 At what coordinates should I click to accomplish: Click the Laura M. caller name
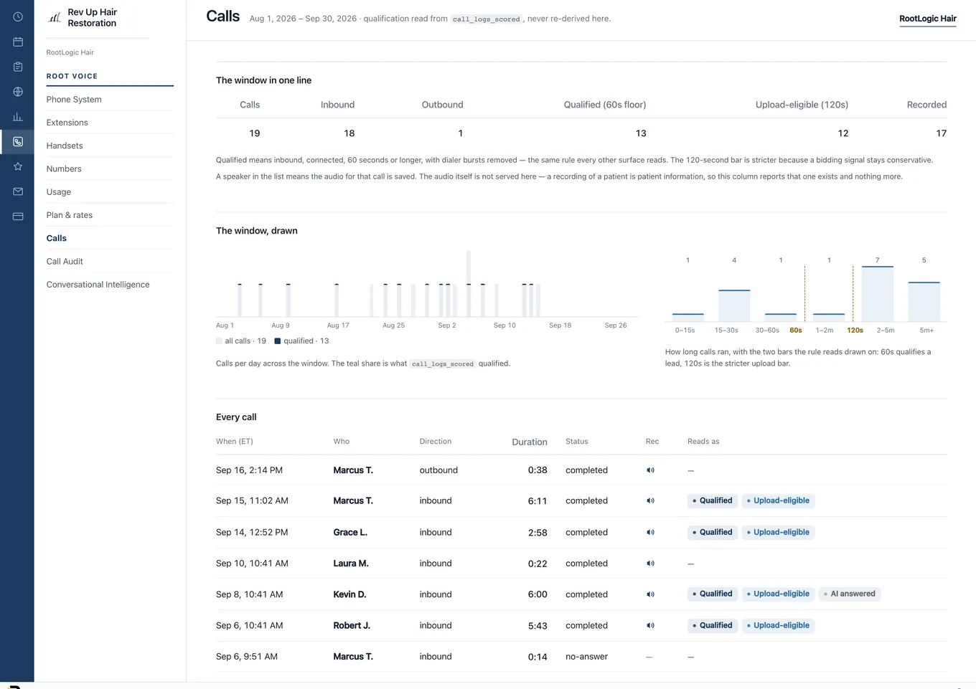pos(351,564)
